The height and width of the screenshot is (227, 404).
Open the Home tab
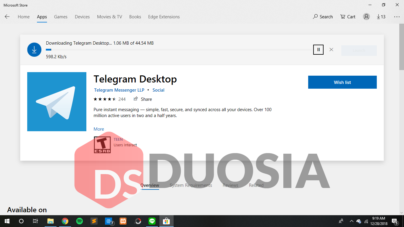tap(24, 17)
